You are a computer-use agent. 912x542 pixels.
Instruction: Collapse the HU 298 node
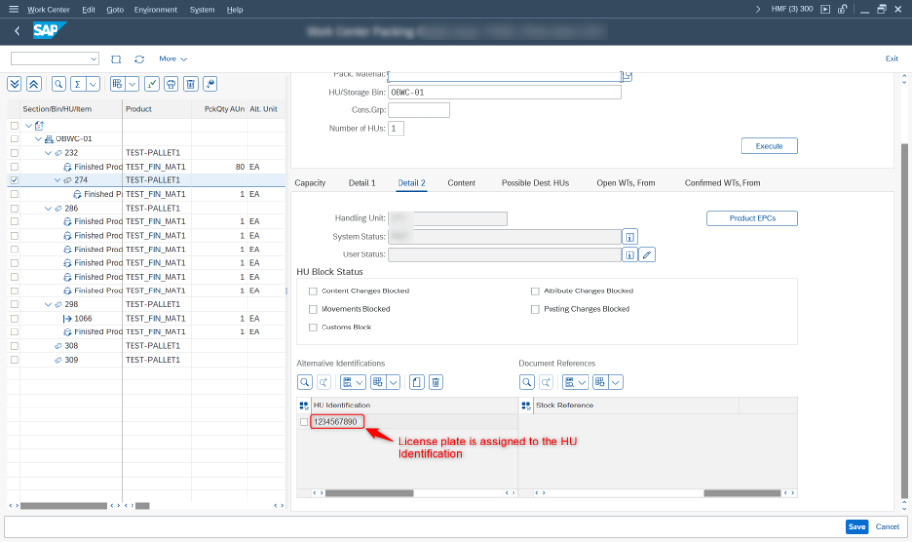tap(49, 304)
